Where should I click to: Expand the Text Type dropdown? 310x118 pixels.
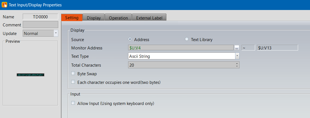point(237,56)
